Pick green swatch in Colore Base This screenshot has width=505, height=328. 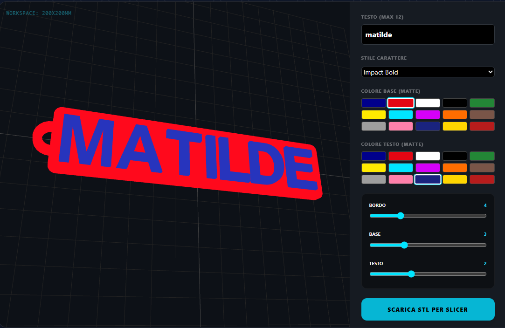[482, 103]
